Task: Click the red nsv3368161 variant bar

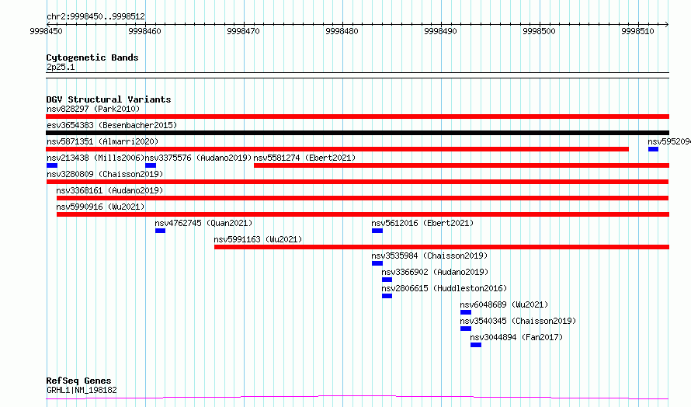Action: [363, 198]
